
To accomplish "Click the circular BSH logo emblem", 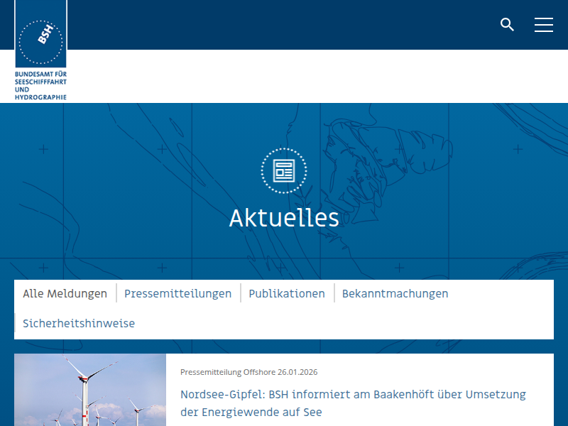I will [40, 42].
